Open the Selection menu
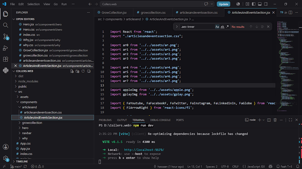 click(33, 4)
